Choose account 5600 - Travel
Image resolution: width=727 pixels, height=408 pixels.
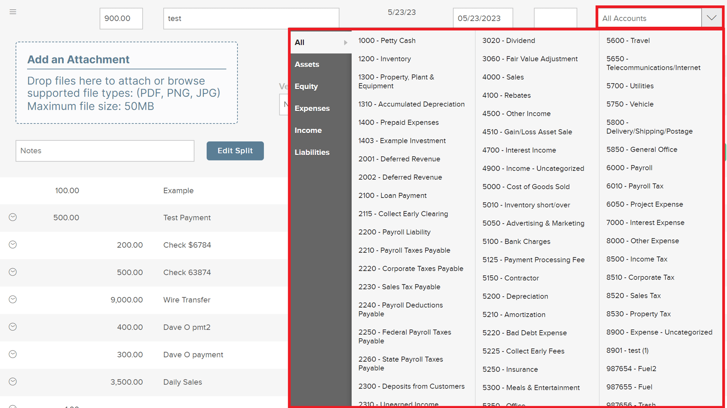628,40
